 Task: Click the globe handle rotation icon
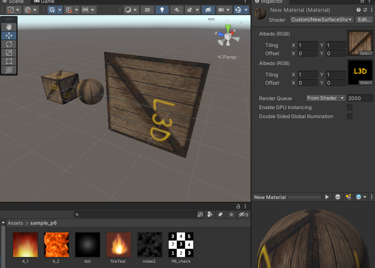28,10
